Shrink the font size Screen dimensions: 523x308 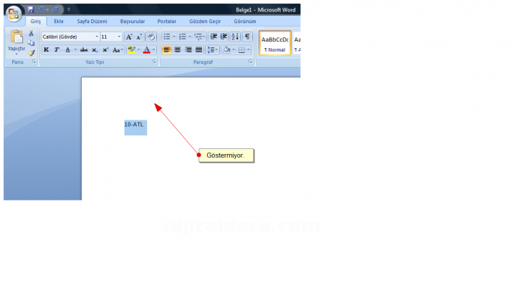point(139,37)
